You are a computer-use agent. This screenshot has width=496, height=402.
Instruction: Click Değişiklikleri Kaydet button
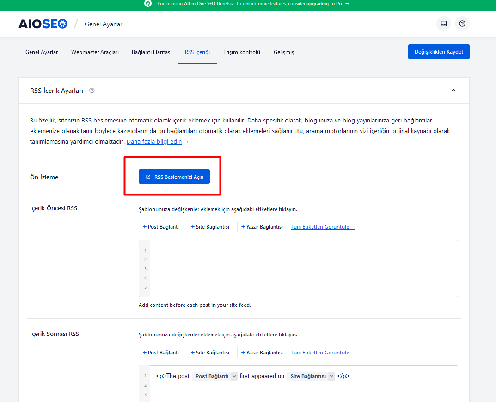tap(438, 52)
